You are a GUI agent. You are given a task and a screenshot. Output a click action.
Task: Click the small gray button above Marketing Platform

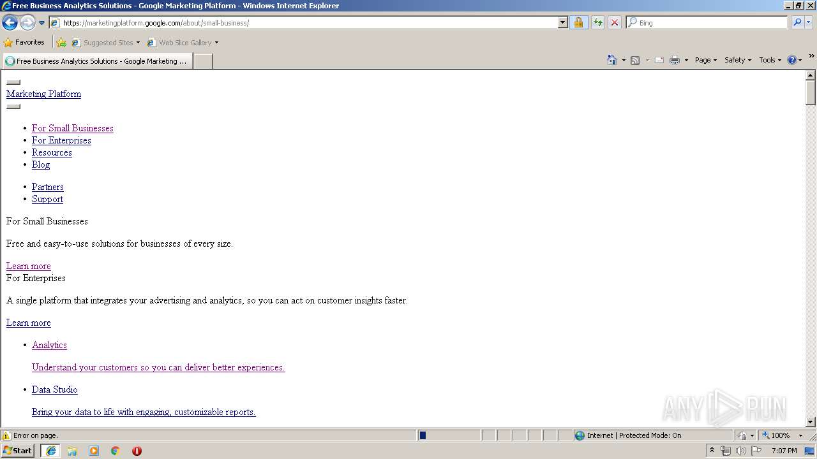[x=13, y=82]
